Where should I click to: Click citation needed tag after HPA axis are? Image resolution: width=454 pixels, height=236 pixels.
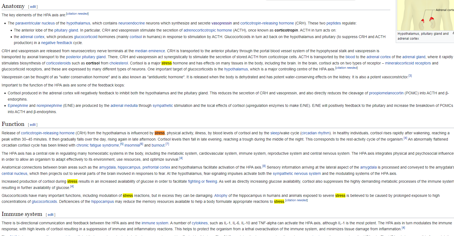pyautogui.click(x=77, y=14)
